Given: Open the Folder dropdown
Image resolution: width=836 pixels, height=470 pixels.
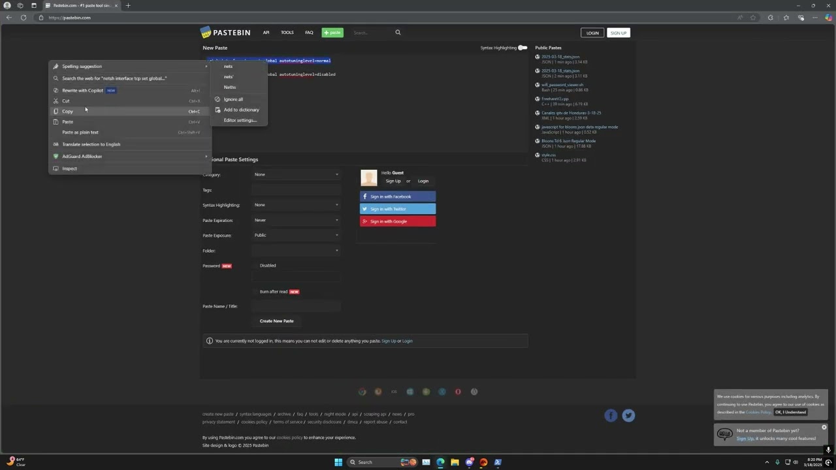Looking at the screenshot, I should (297, 251).
